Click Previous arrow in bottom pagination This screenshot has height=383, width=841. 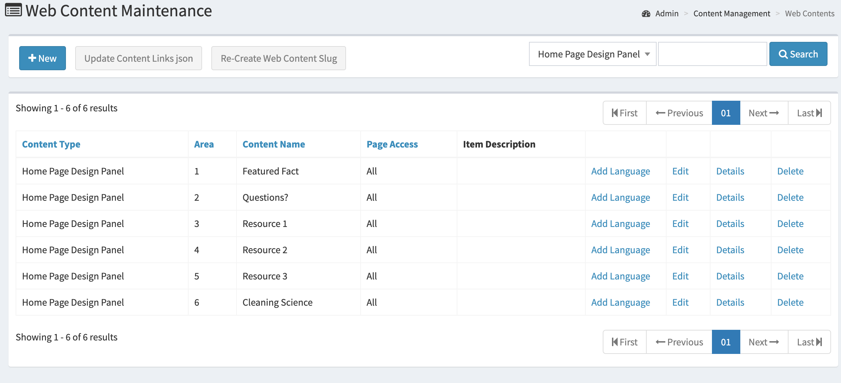point(679,342)
